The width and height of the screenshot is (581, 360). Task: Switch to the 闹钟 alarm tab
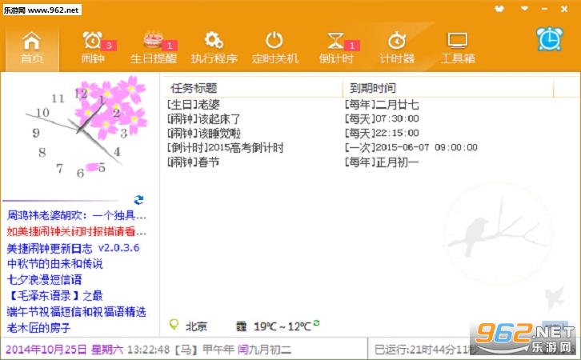93,48
